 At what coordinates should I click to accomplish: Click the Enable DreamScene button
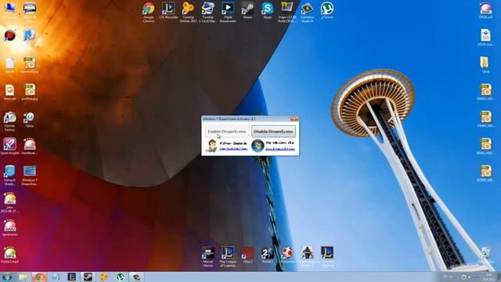(x=227, y=132)
